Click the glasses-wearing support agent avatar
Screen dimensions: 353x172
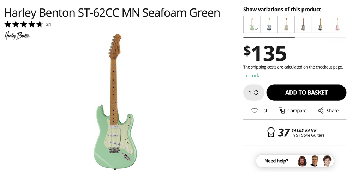pyautogui.click(x=315, y=161)
